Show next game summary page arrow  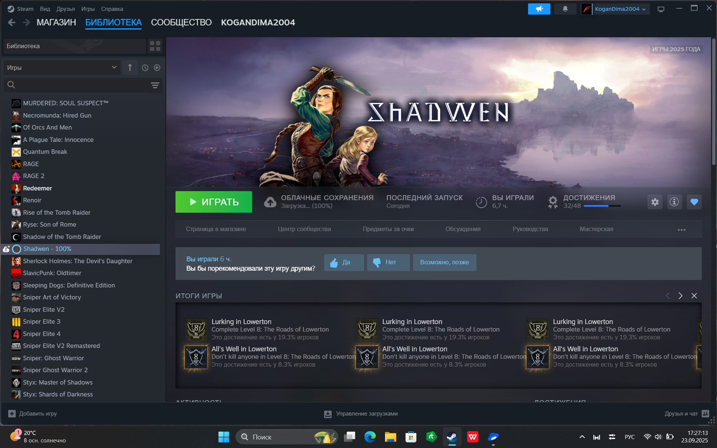point(680,296)
